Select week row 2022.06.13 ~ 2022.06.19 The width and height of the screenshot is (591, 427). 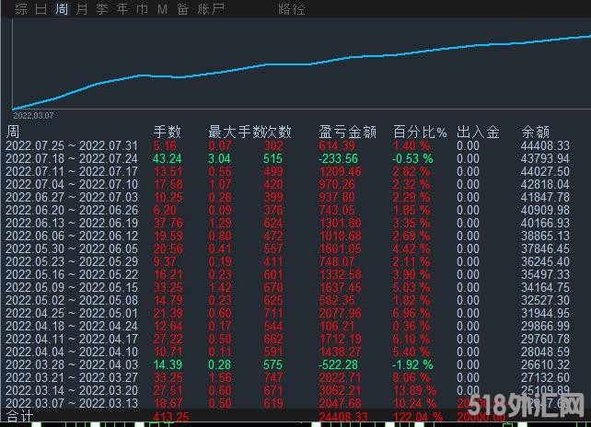coord(287,223)
